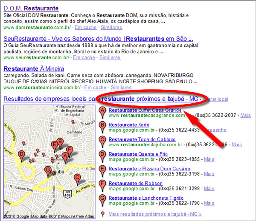Click the red marker A icon in results list
The image size is (256, 221).
click(x=102, y=112)
